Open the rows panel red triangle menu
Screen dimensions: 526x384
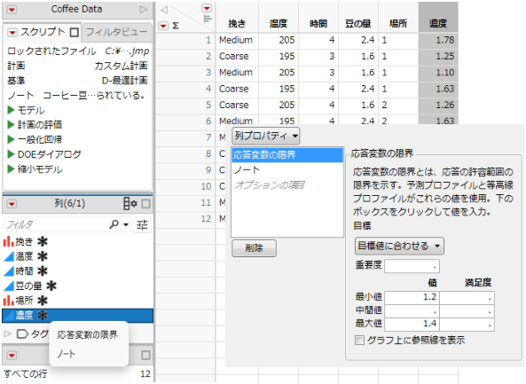[12, 355]
